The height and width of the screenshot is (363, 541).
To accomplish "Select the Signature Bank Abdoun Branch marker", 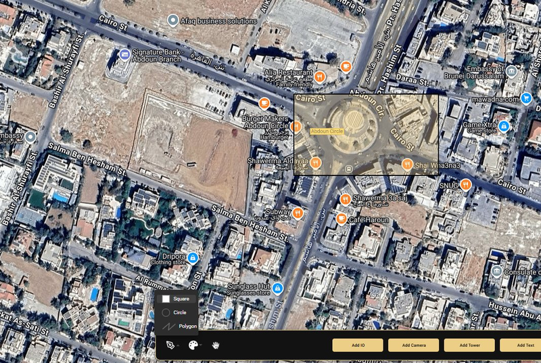I will 124,54.
